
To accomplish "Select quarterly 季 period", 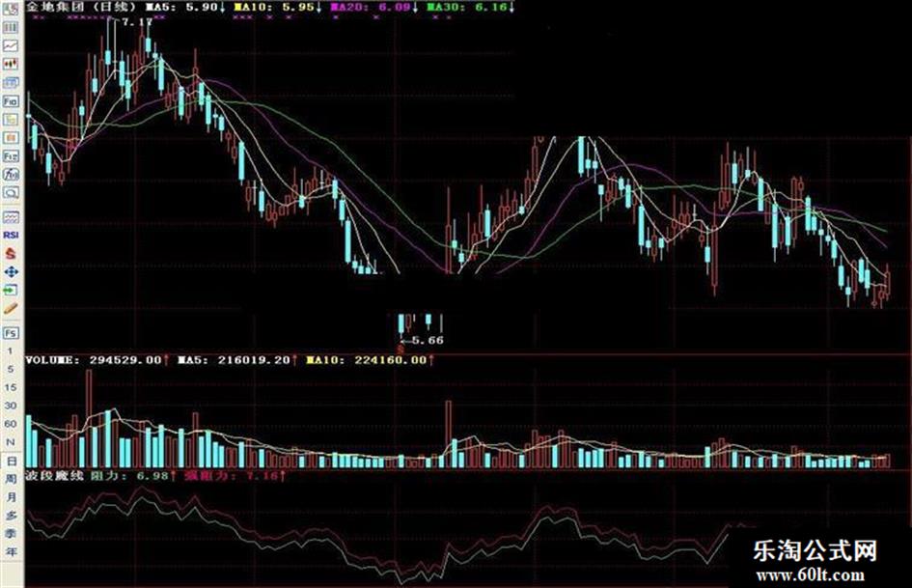I will (x=11, y=533).
